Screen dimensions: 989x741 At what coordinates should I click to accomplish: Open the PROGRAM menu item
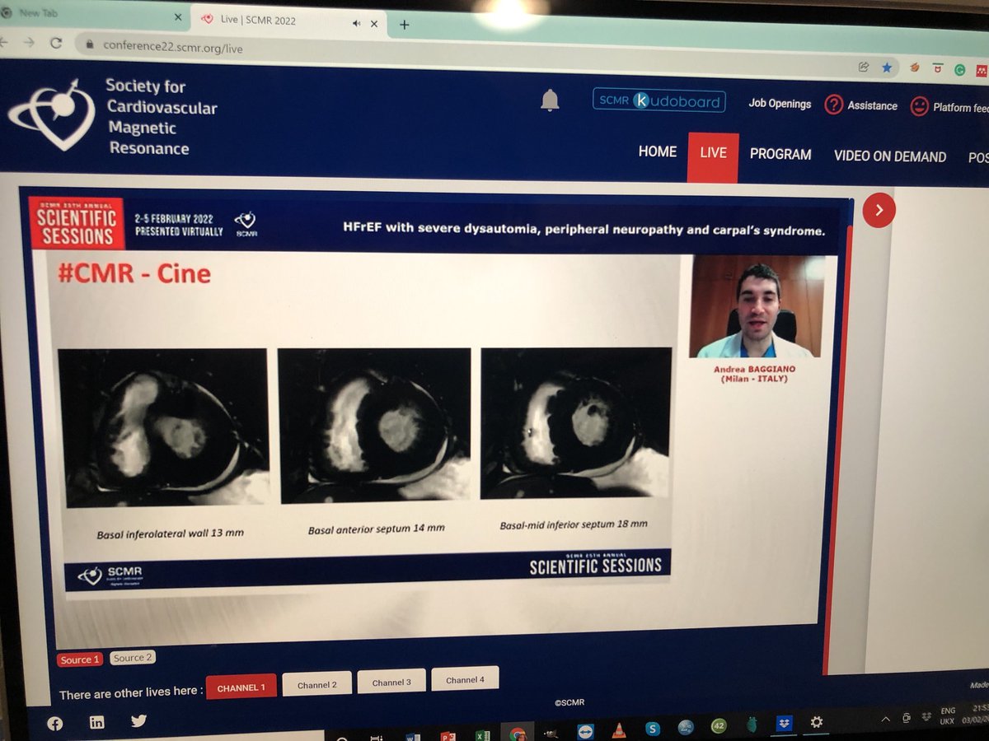(780, 154)
